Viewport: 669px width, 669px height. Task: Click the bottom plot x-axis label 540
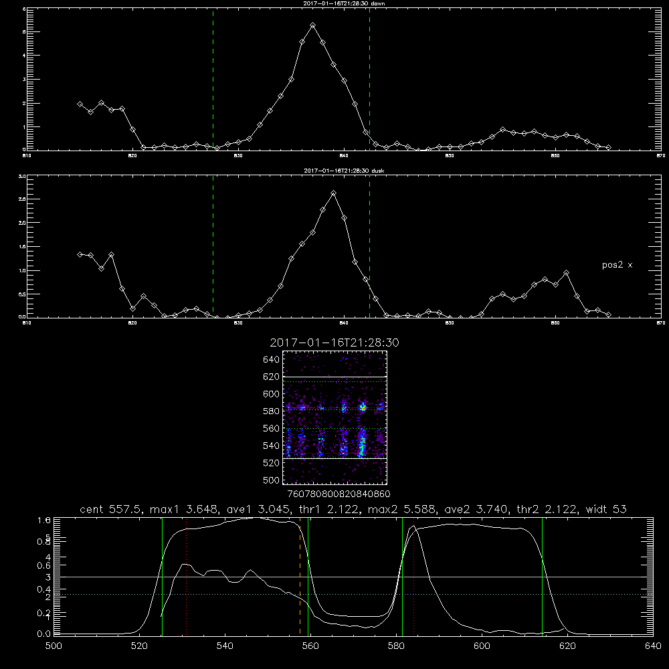(x=225, y=646)
